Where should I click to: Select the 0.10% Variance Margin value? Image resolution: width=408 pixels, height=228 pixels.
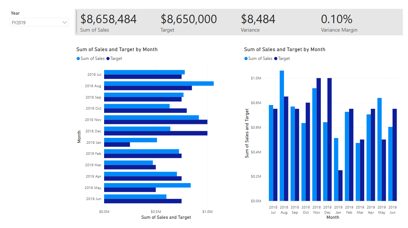(337, 19)
